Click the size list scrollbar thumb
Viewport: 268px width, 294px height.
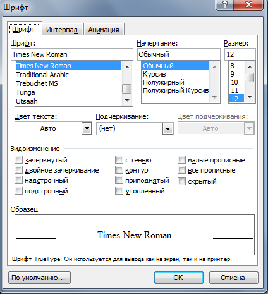pos(250,77)
